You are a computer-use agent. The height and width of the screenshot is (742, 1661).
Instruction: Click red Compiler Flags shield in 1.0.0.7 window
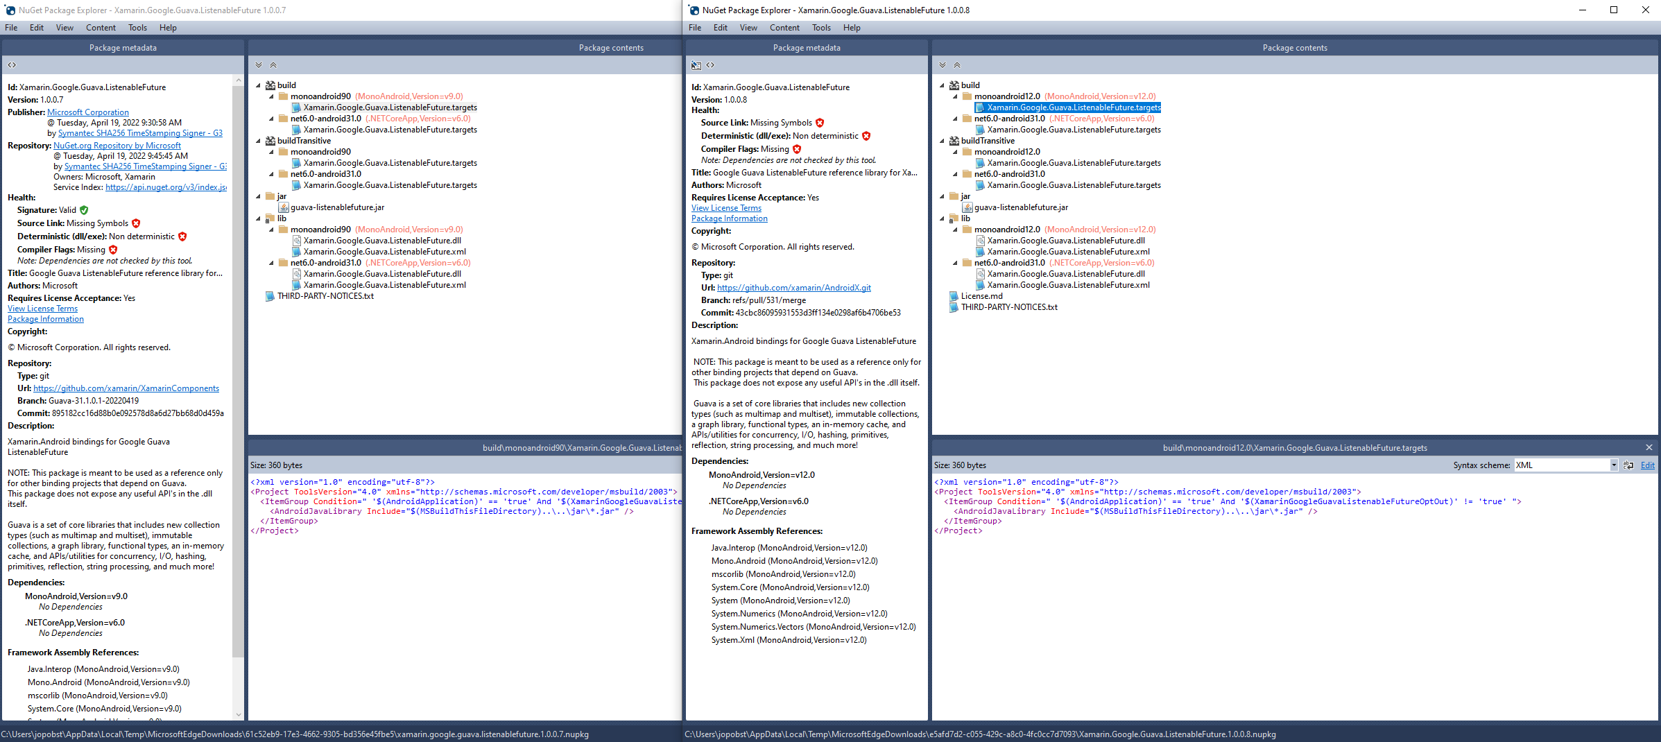[113, 250]
